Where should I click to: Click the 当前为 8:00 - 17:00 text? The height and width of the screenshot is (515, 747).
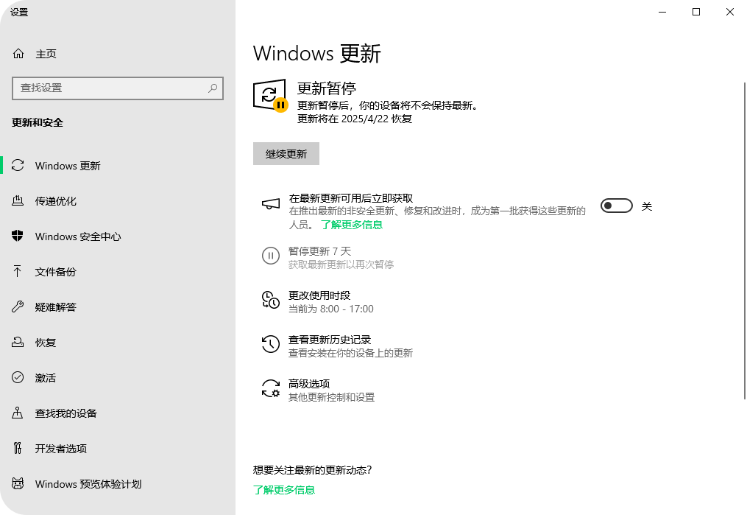tap(330, 309)
